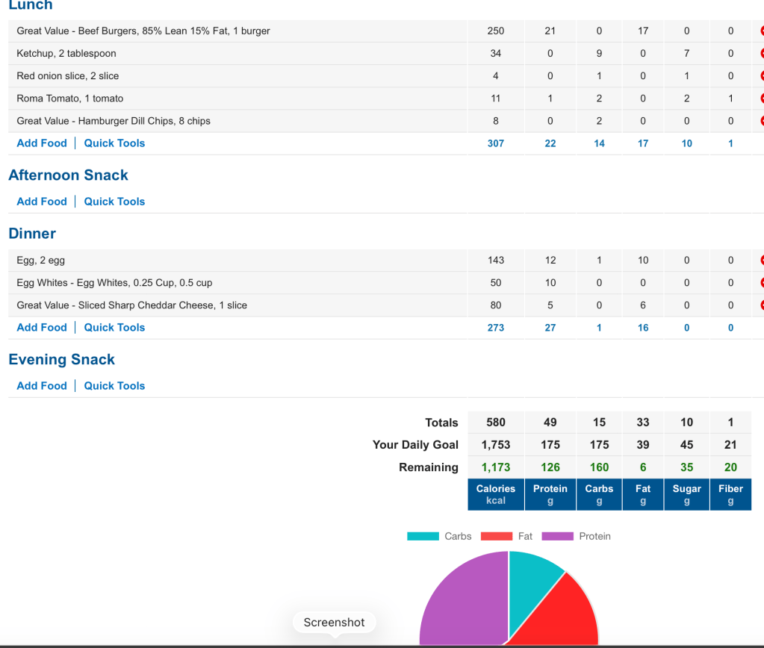Click Add Food under Dinner
The height and width of the screenshot is (648, 764).
tap(42, 328)
